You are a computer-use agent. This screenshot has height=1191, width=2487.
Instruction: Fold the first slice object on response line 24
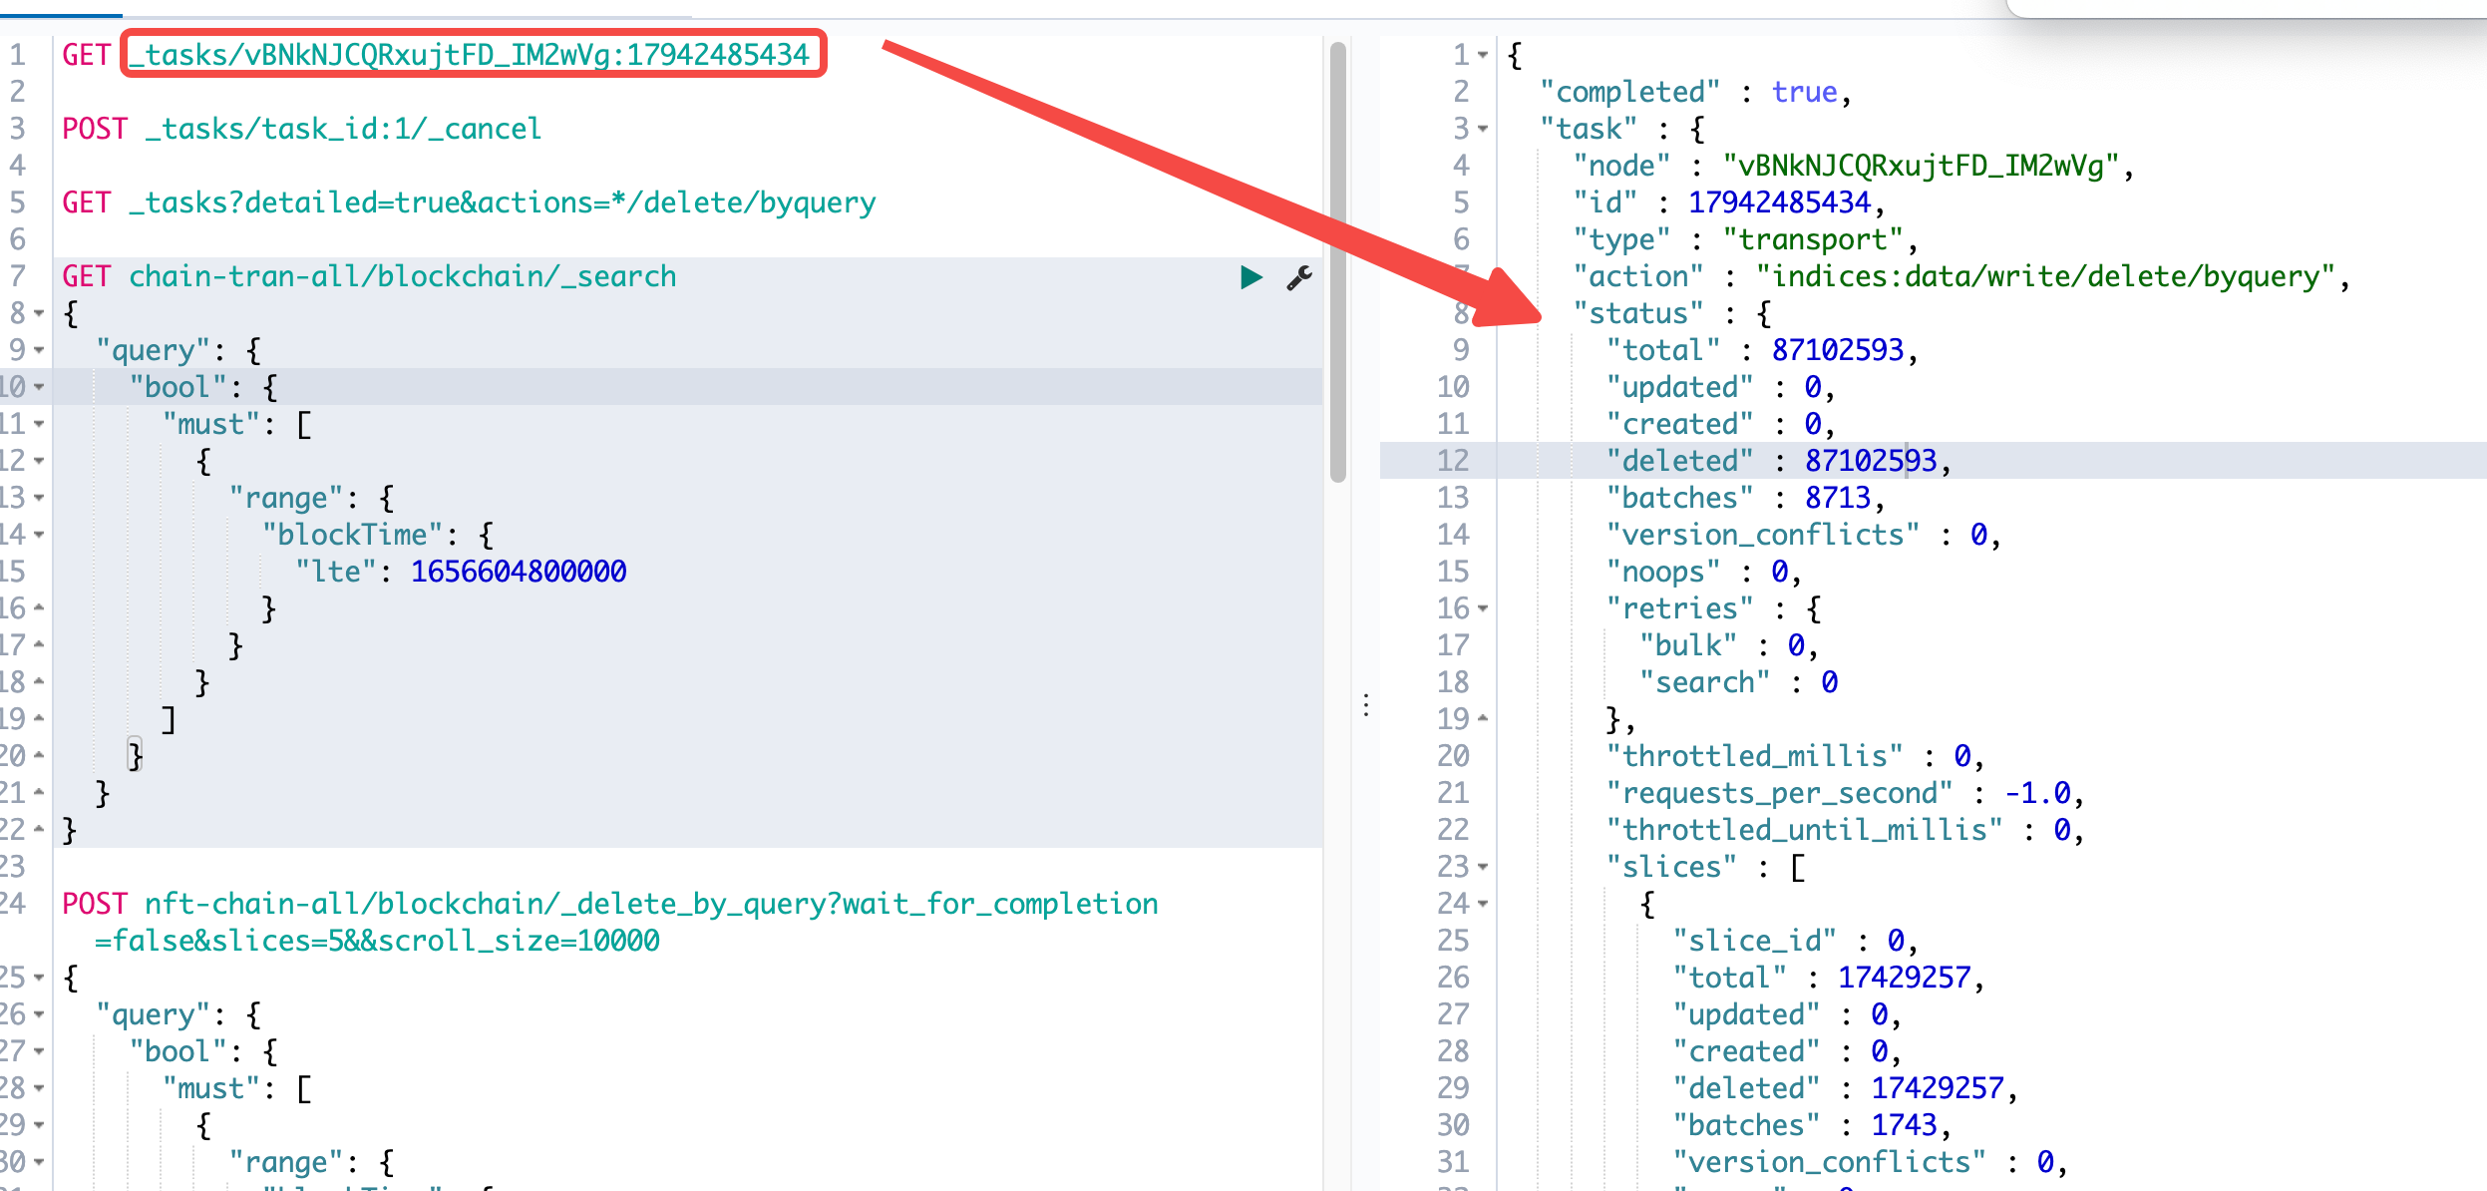[1483, 904]
